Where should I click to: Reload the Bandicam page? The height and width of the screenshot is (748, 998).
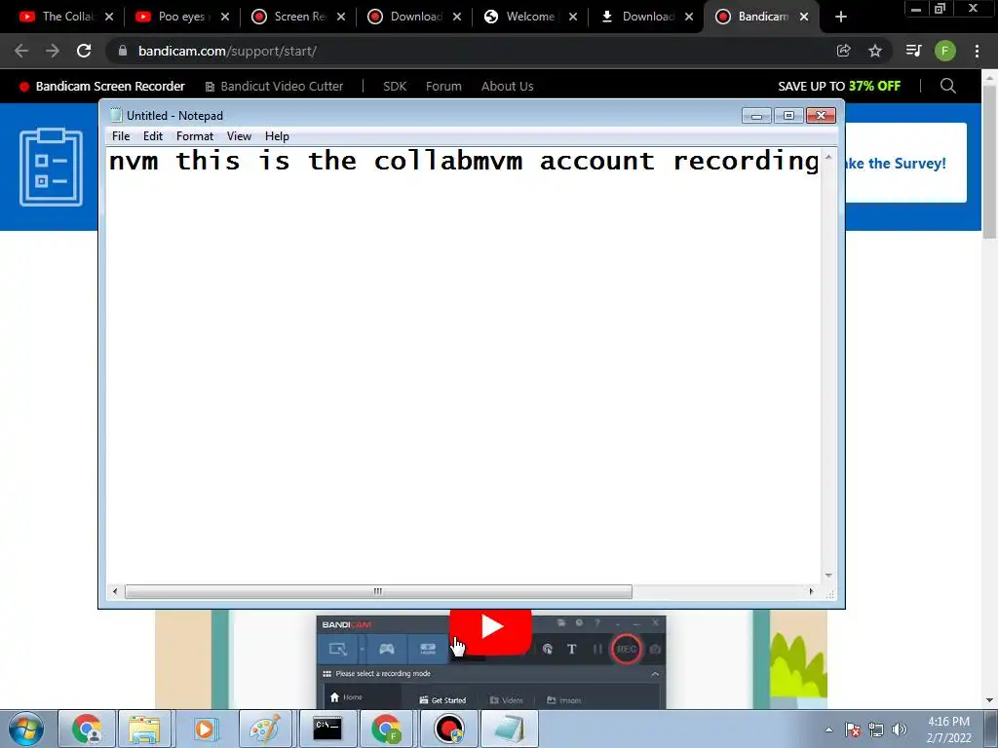point(84,51)
